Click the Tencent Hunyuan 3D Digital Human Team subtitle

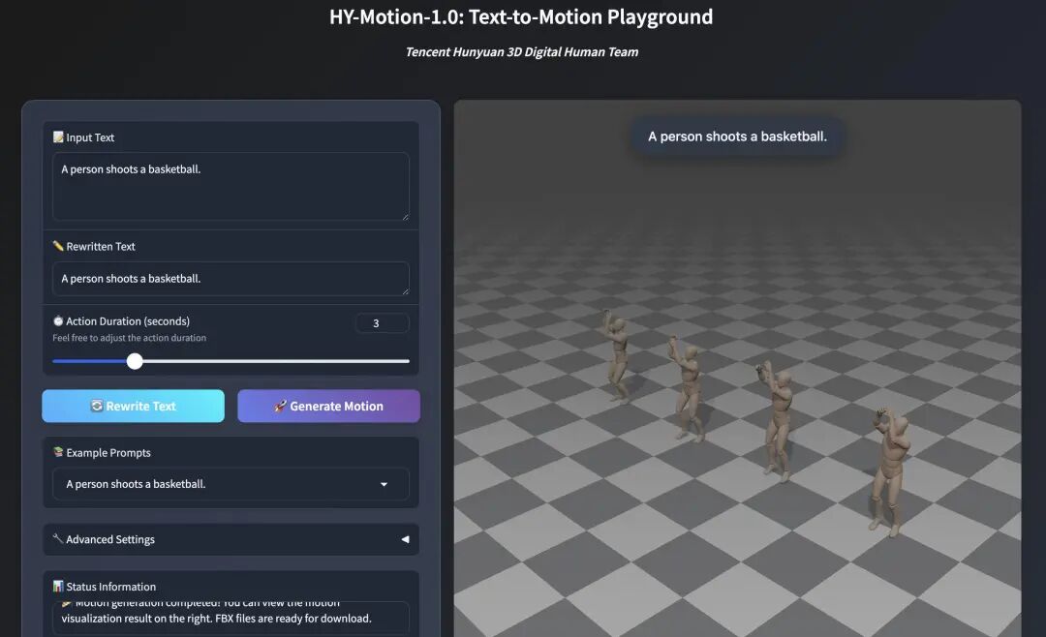click(x=522, y=52)
